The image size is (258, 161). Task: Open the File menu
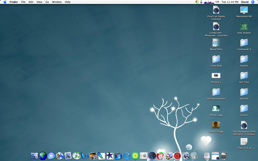(23, 2)
